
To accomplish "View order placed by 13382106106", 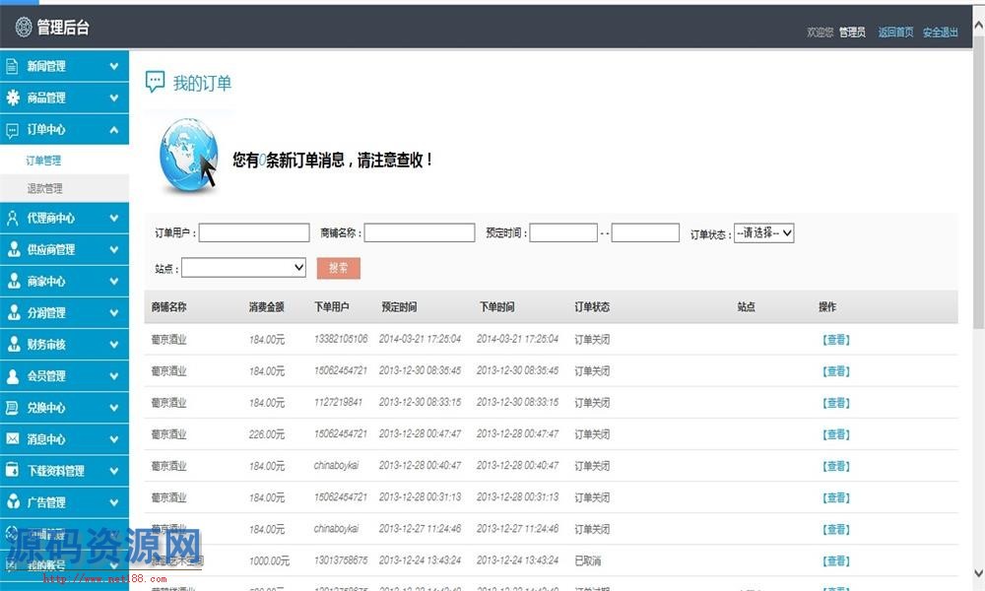I will click(x=836, y=340).
